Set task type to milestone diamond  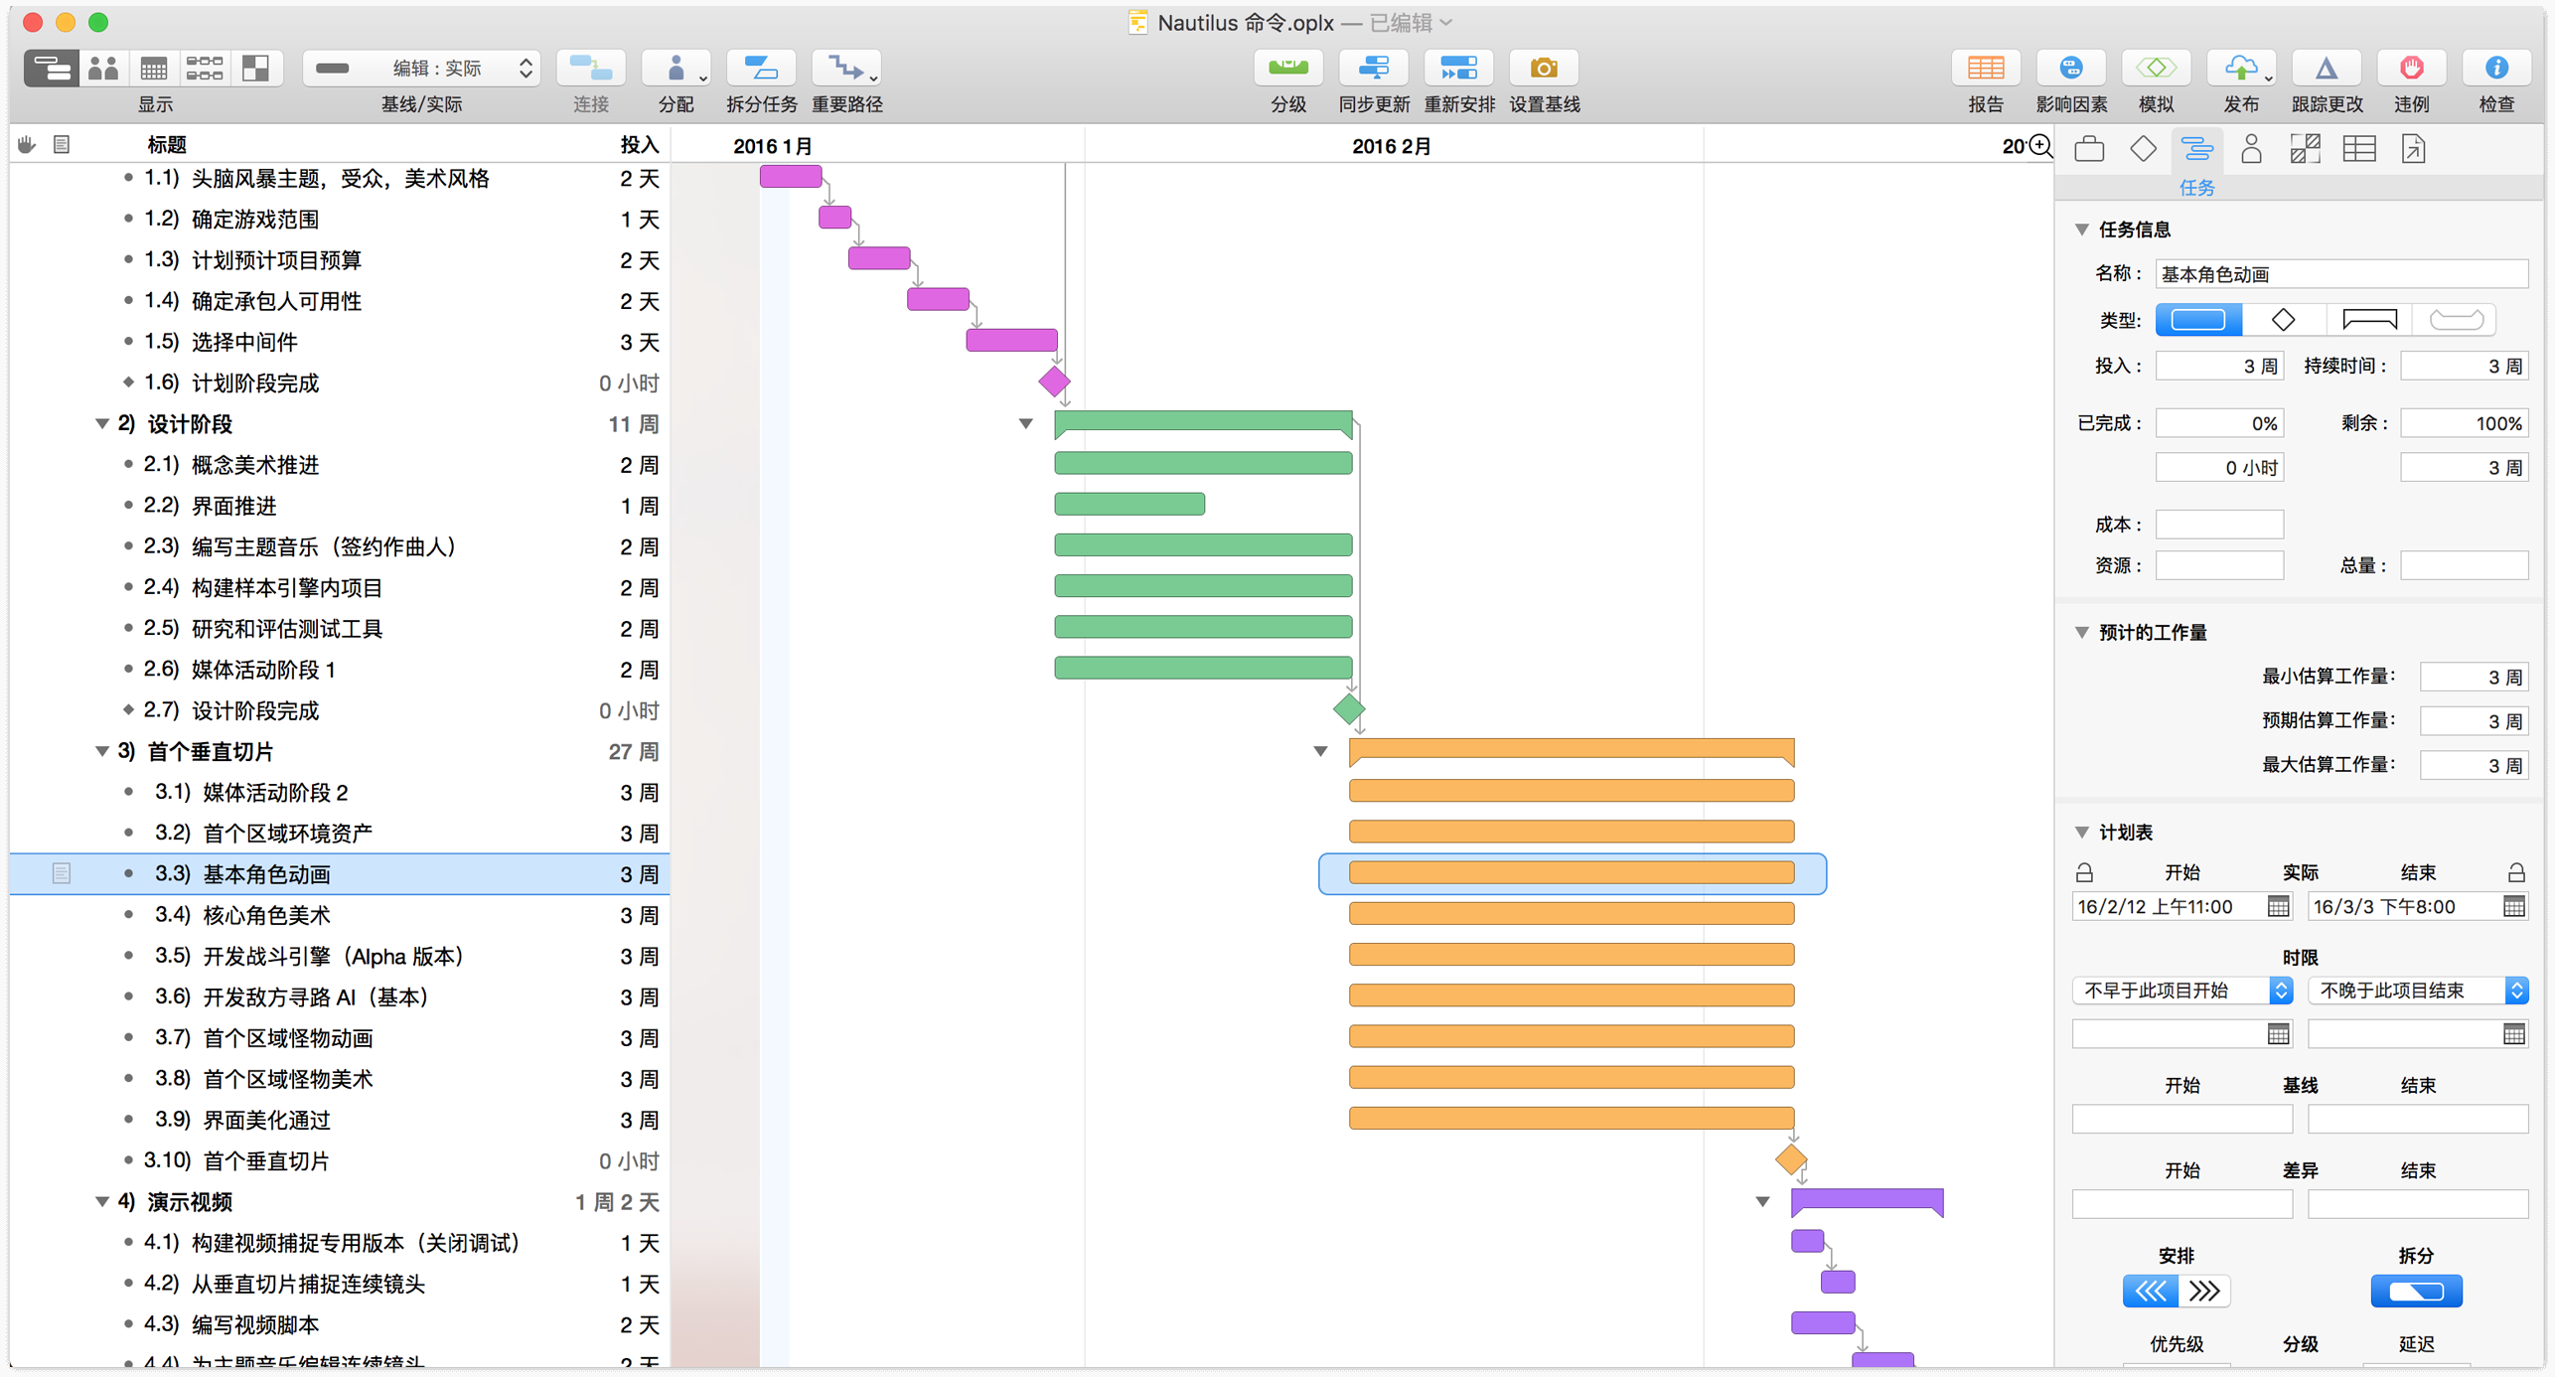(2283, 320)
